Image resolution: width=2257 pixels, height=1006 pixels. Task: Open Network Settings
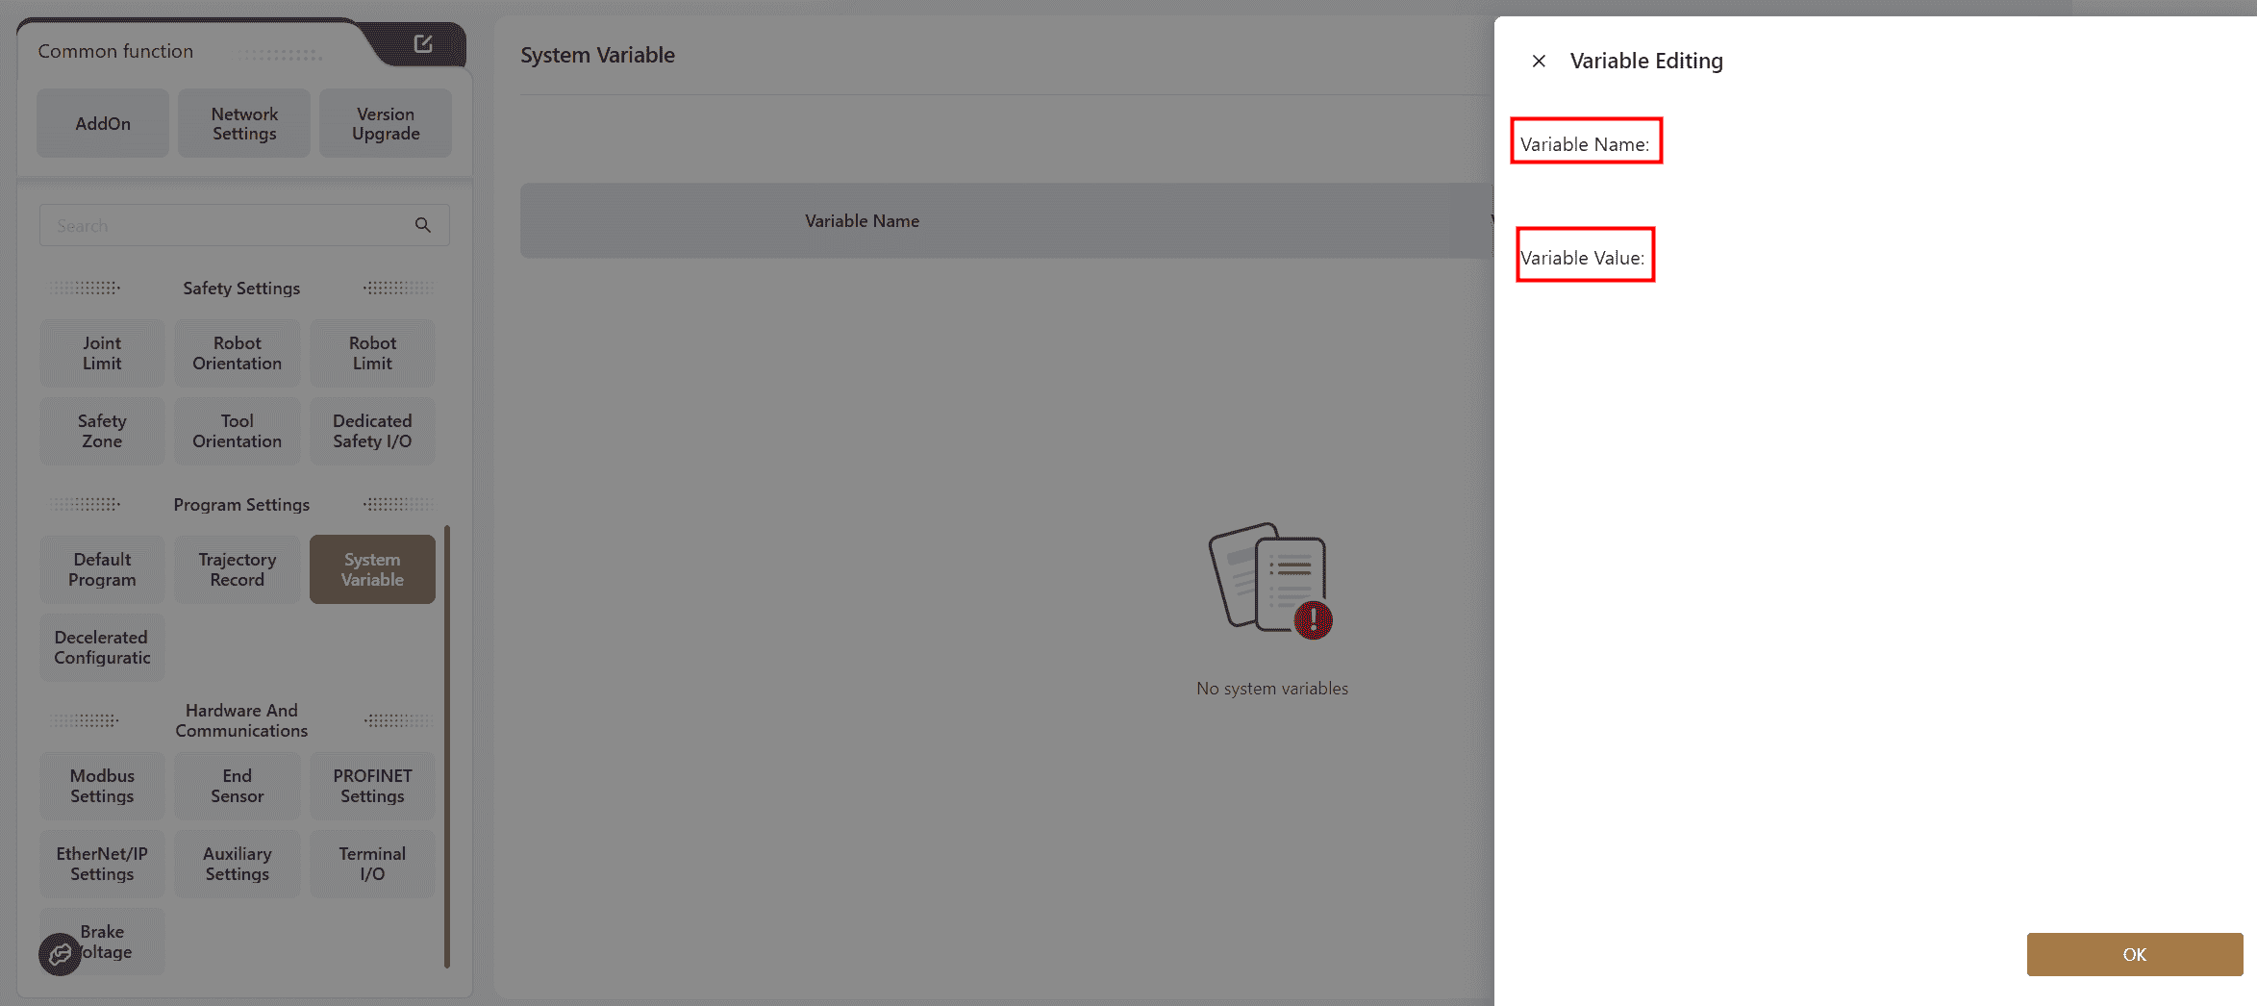coord(244,123)
